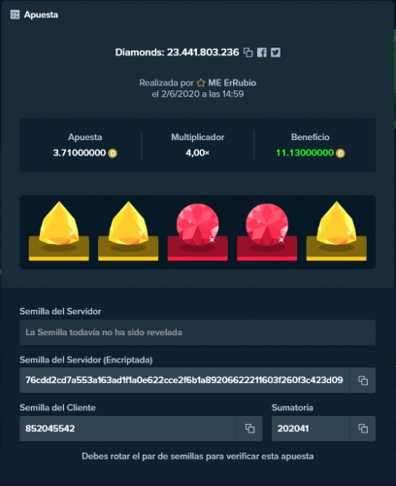Viewport: 396px width, 486px height.
Task: Copy the Diamonds bet ID link
Action: point(248,52)
